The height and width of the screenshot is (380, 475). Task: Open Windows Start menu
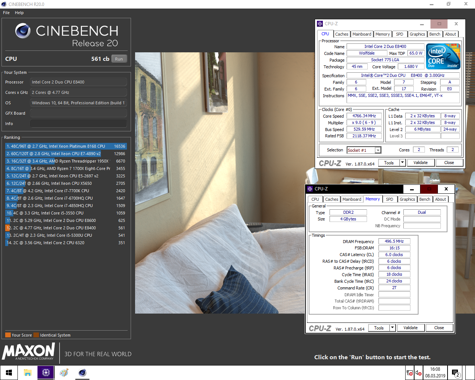[9, 373]
